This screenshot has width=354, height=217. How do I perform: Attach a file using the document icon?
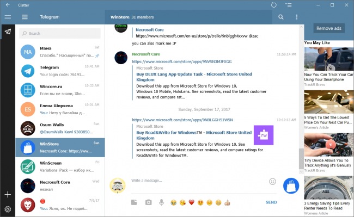click(134, 202)
